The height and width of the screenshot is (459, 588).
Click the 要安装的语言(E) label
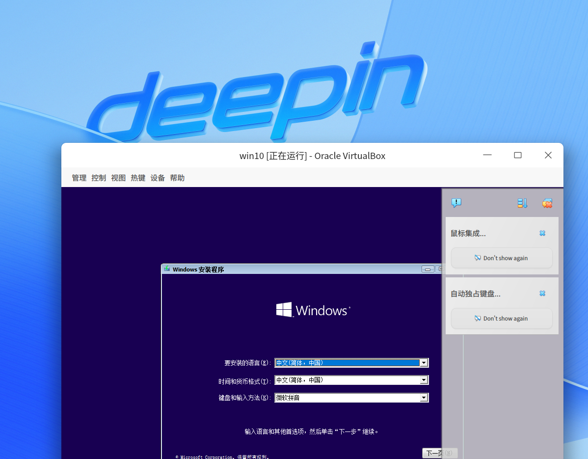tap(247, 363)
